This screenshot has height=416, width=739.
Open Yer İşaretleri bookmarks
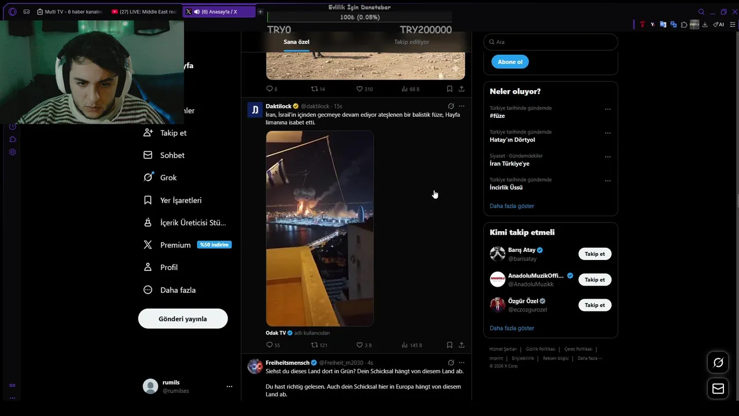pos(172,200)
